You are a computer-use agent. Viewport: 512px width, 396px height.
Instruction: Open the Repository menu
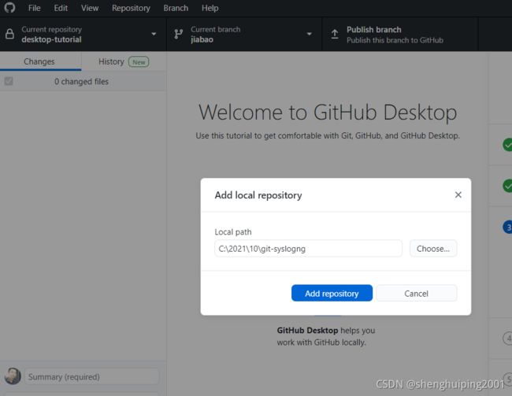[131, 8]
